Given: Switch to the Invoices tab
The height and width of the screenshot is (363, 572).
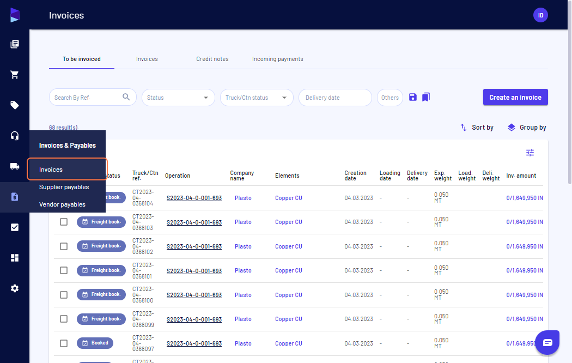Looking at the screenshot, I should point(147,59).
